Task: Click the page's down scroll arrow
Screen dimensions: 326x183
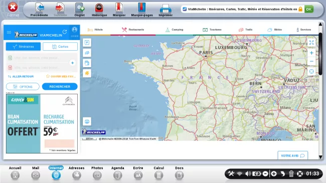Action: coord(320,157)
